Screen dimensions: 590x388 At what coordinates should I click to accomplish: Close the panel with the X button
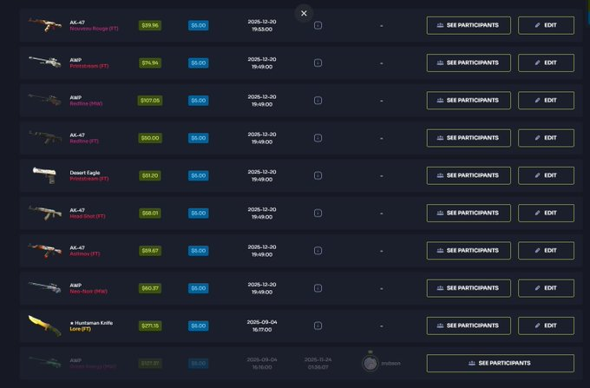pyautogui.click(x=304, y=14)
